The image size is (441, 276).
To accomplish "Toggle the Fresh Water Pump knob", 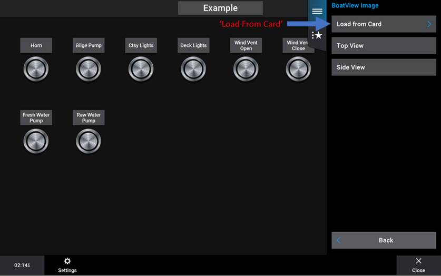I will (x=36, y=141).
